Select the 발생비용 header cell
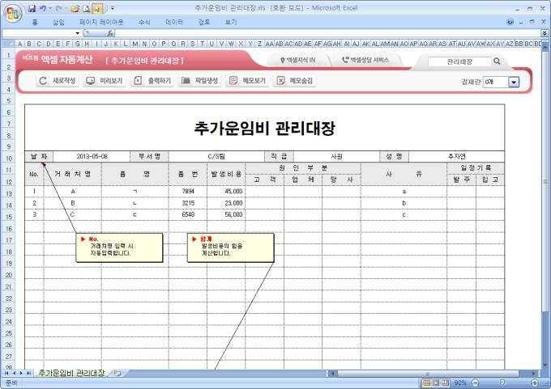This screenshot has height=389, width=551. [x=226, y=174]
